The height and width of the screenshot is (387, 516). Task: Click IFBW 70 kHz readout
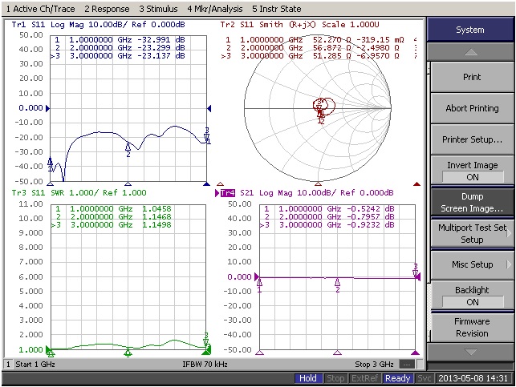point(205,364)
